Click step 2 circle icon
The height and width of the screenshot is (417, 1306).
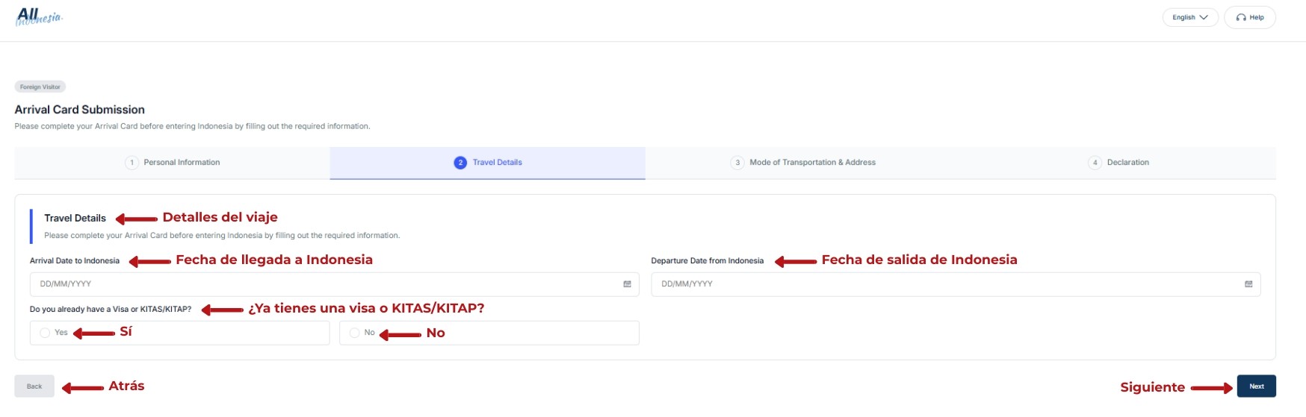click(x=460, y=163)
